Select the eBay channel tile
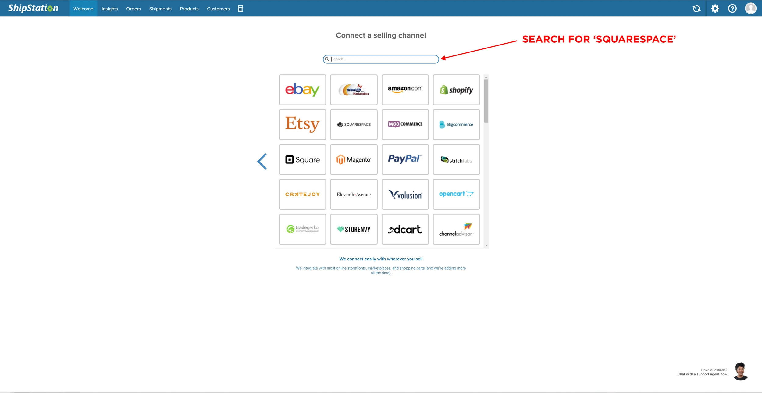The image size is (762, 393). click(x=302, y=90)
